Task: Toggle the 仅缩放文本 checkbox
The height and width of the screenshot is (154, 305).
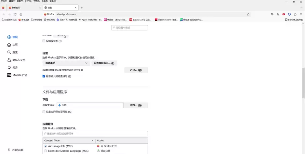Action: (x=44, y=41)
